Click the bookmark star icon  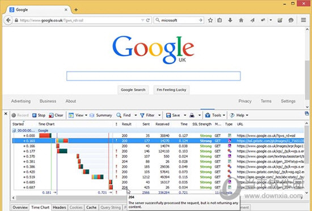pos(210,20)
